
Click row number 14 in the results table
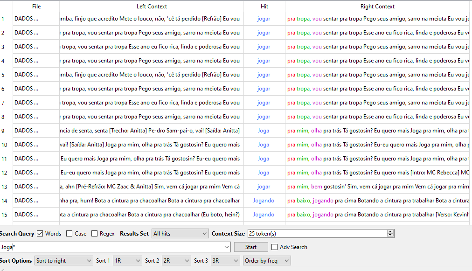click(4, 201)
